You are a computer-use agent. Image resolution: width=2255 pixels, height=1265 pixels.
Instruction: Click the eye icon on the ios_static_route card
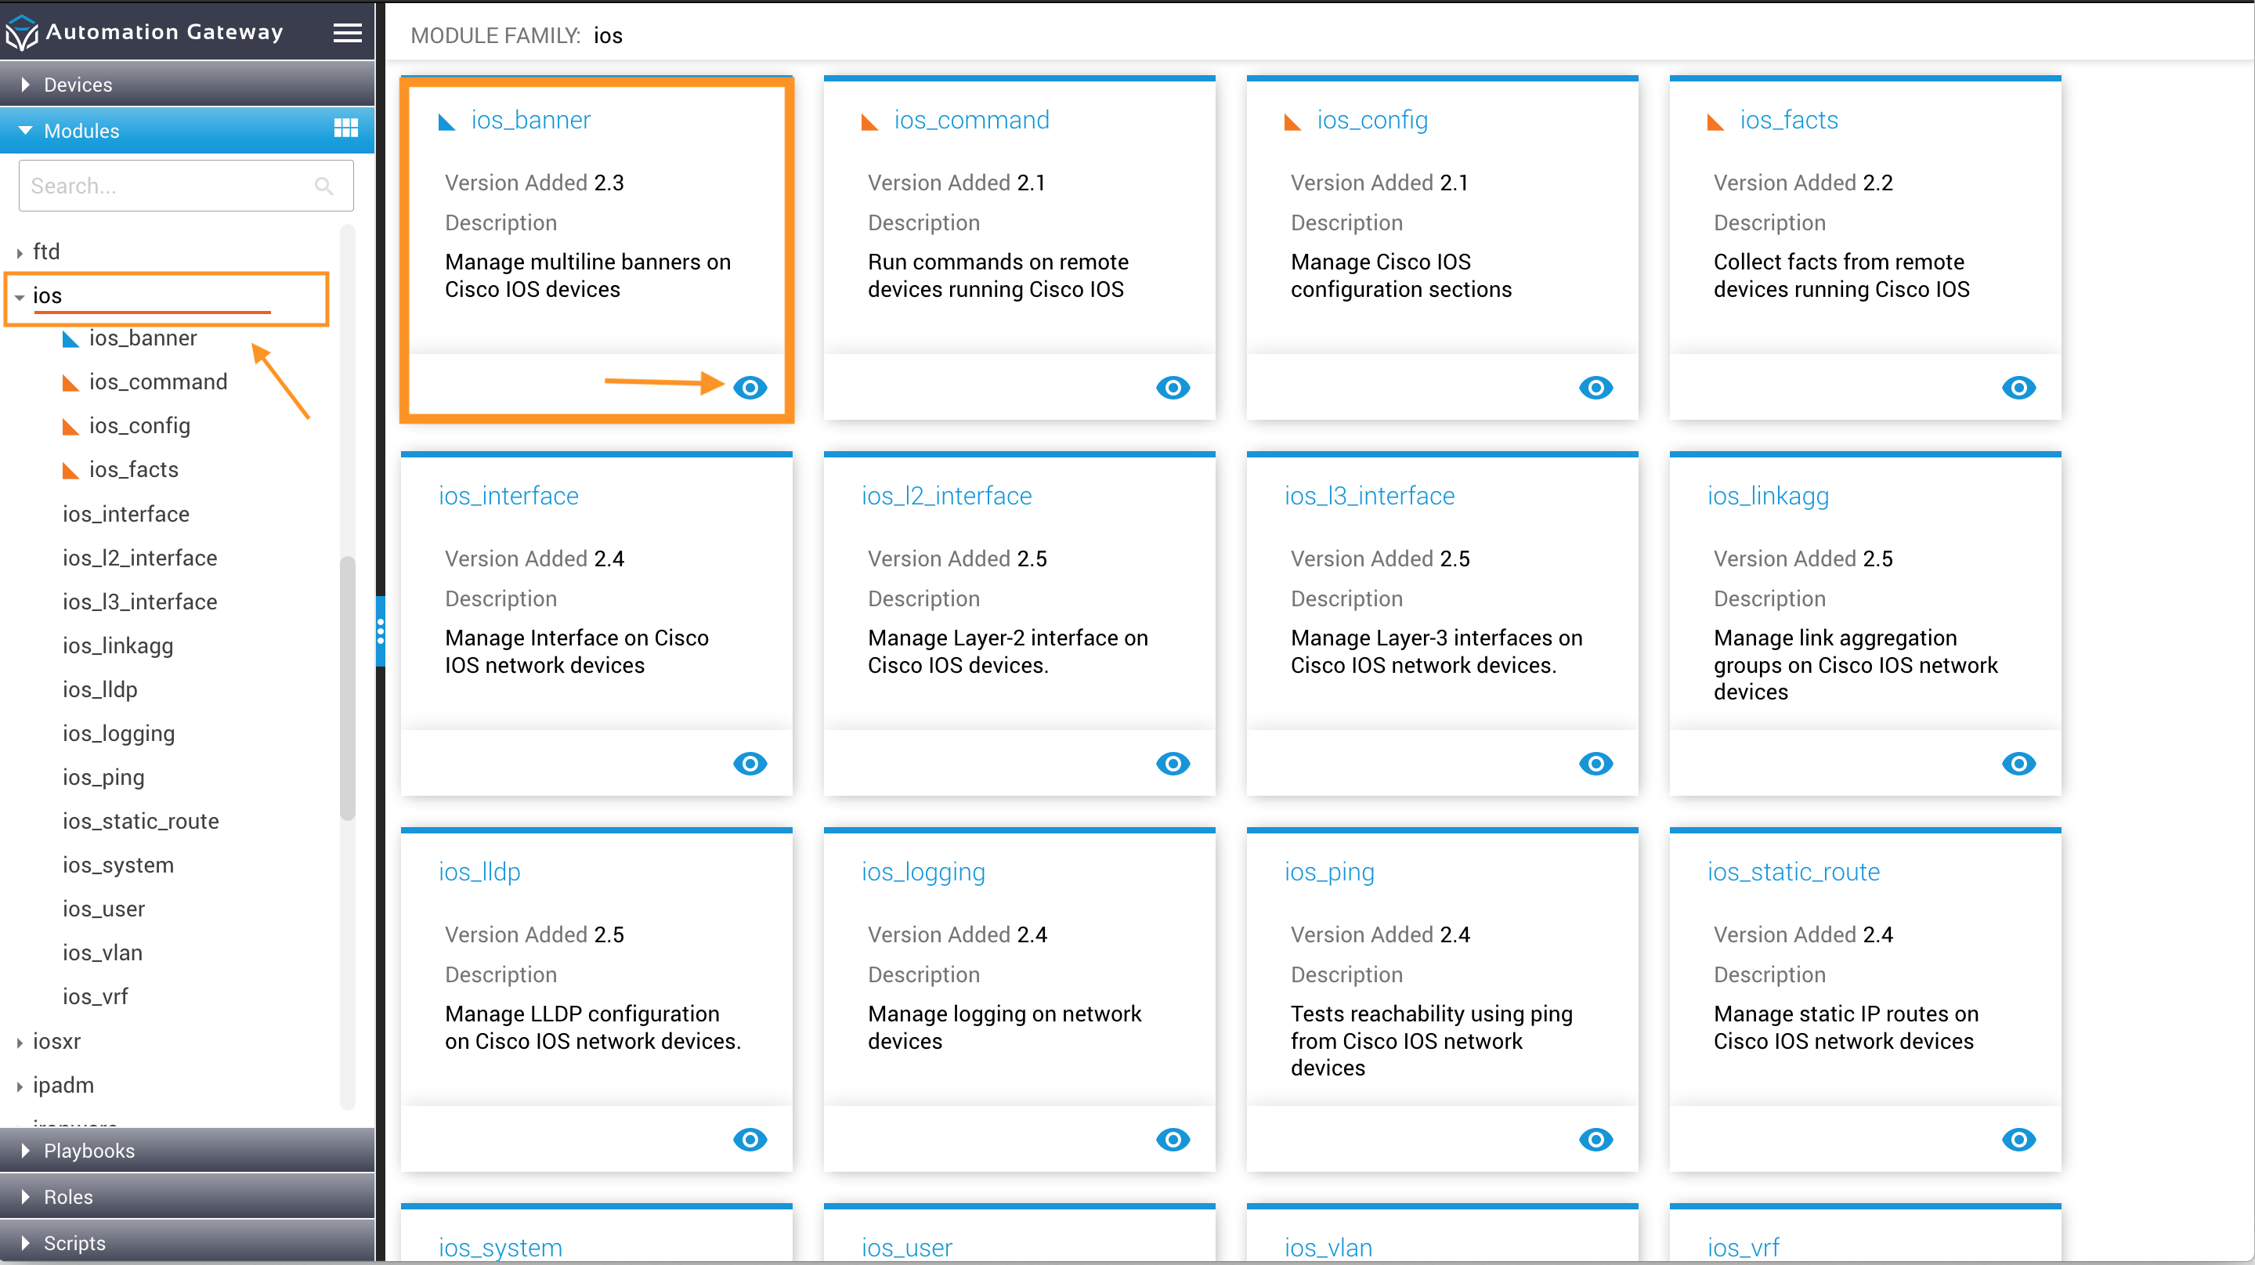2018,1139
